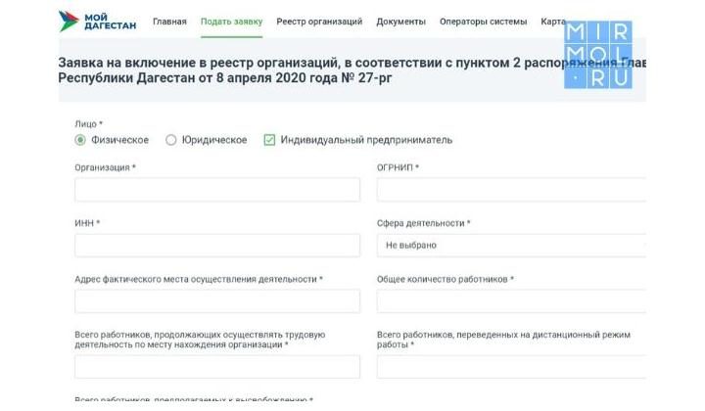This screenshot has width=705, height=411.
Task: Select the Физическое radio button
Action: point(80,140)
